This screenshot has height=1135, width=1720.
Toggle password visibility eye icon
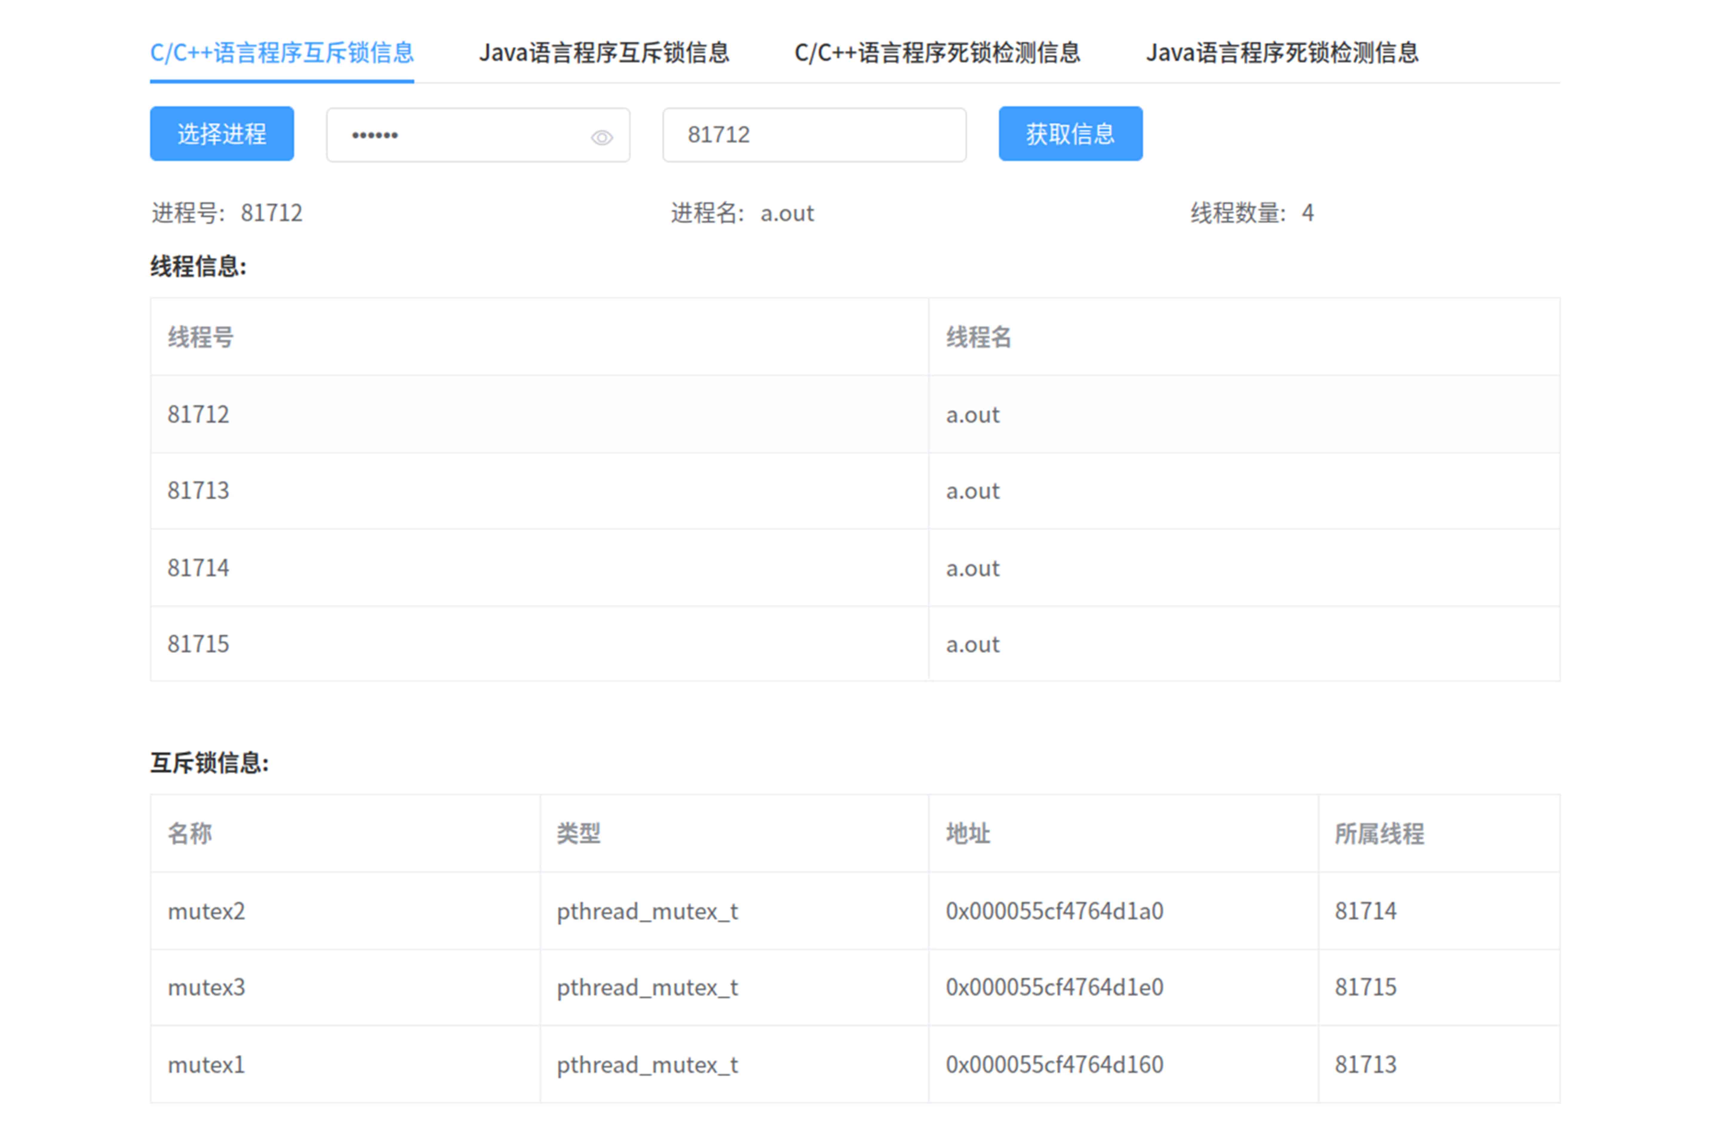click(601, 137)
